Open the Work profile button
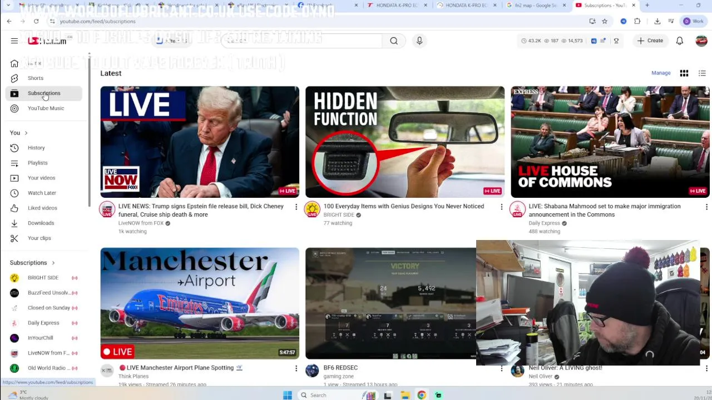 [x=694, y=21]
